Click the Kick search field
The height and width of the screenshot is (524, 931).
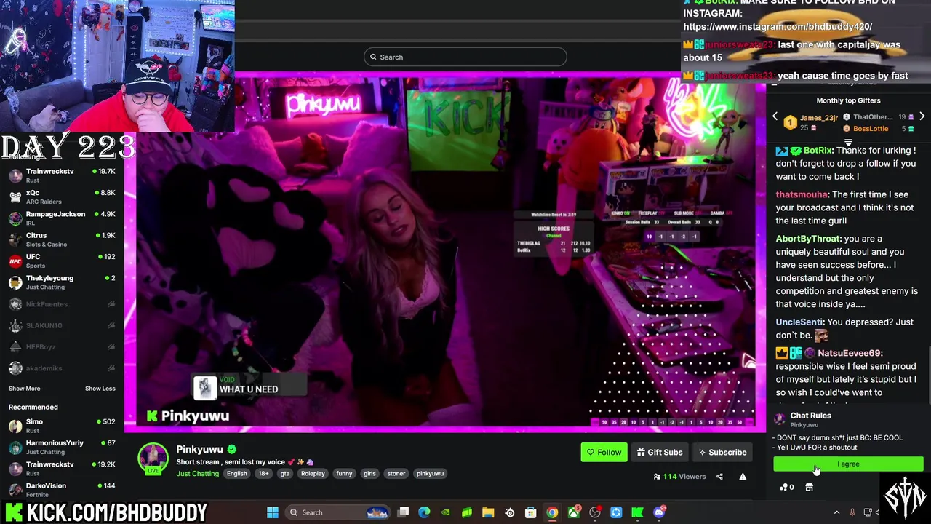tap(465, 57)
